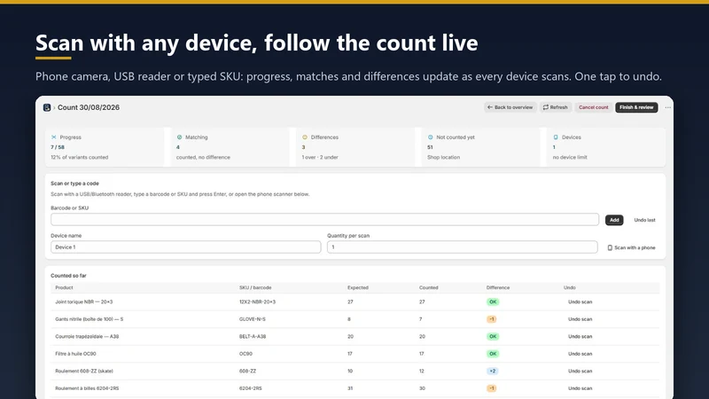
Task: Add the entered barcode
Action: click(614, 220)
